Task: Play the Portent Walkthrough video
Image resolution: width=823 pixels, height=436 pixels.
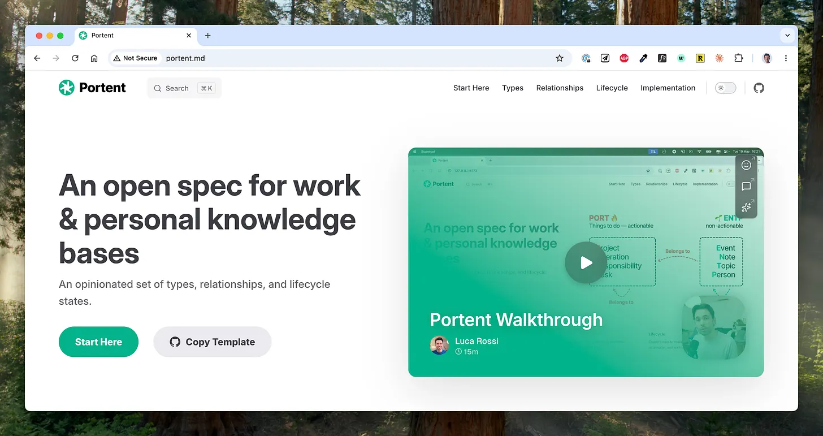Action: coord(586,262)
